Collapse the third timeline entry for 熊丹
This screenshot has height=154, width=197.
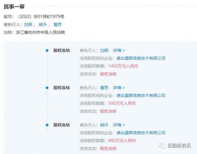pos(40,125)
